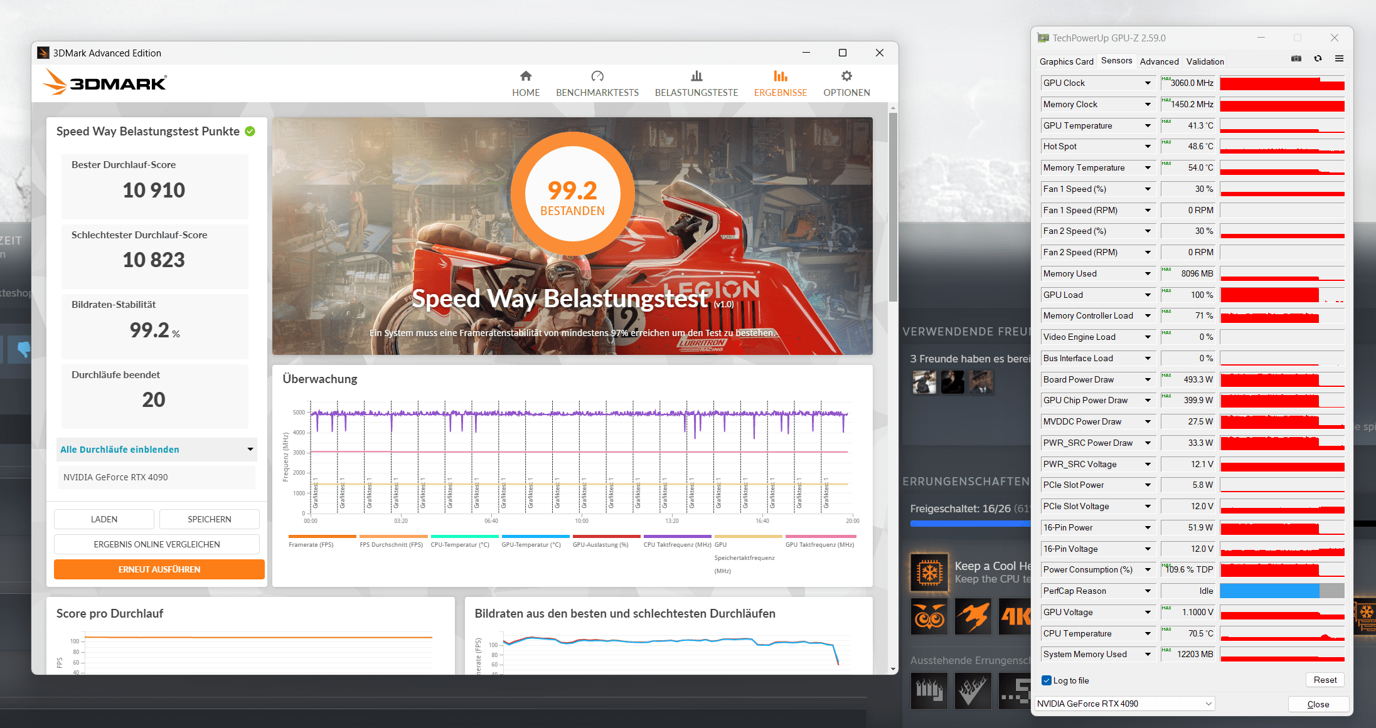Click the owl achievement icon
1376x728 pixels.
(x=929, y=616)
